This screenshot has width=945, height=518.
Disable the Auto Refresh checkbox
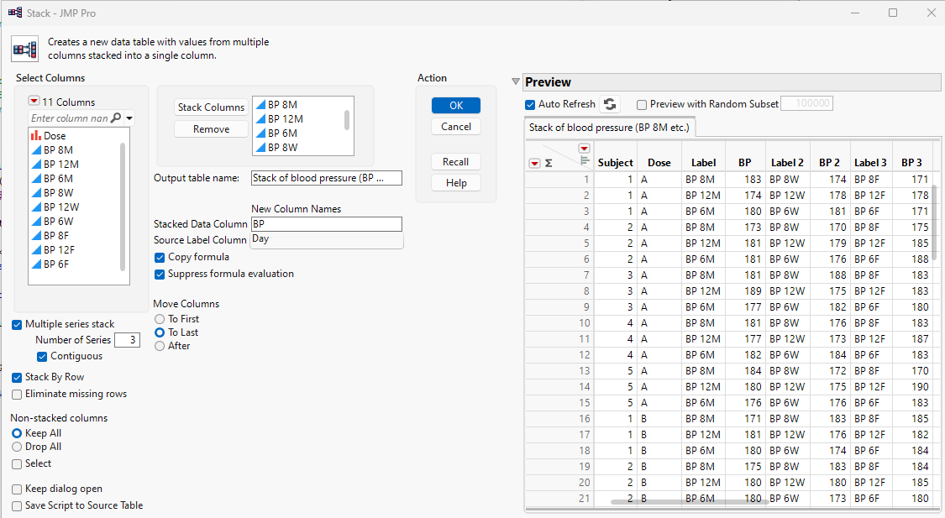[530, 104]
